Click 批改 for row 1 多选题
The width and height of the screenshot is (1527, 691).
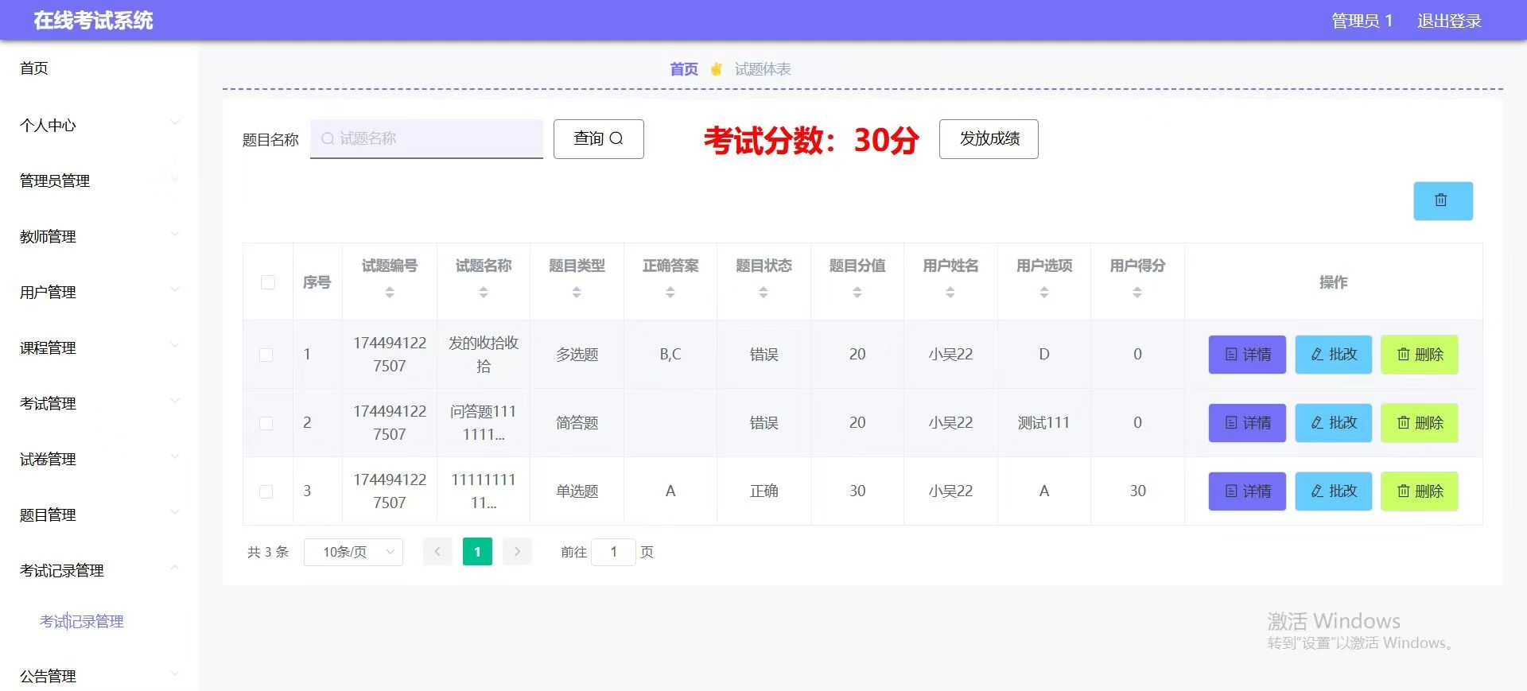click(1334, 355)
